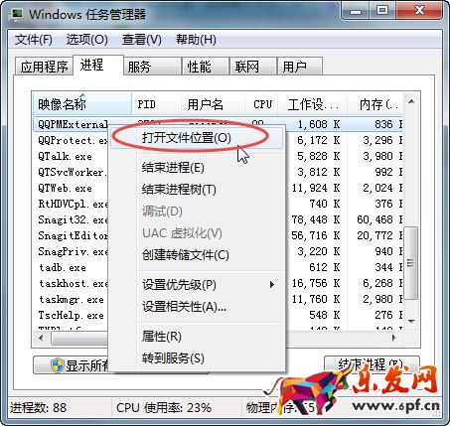Choose 结束进程(E) in context menu
The image size is (450, 426).
[x=197, y=168]
